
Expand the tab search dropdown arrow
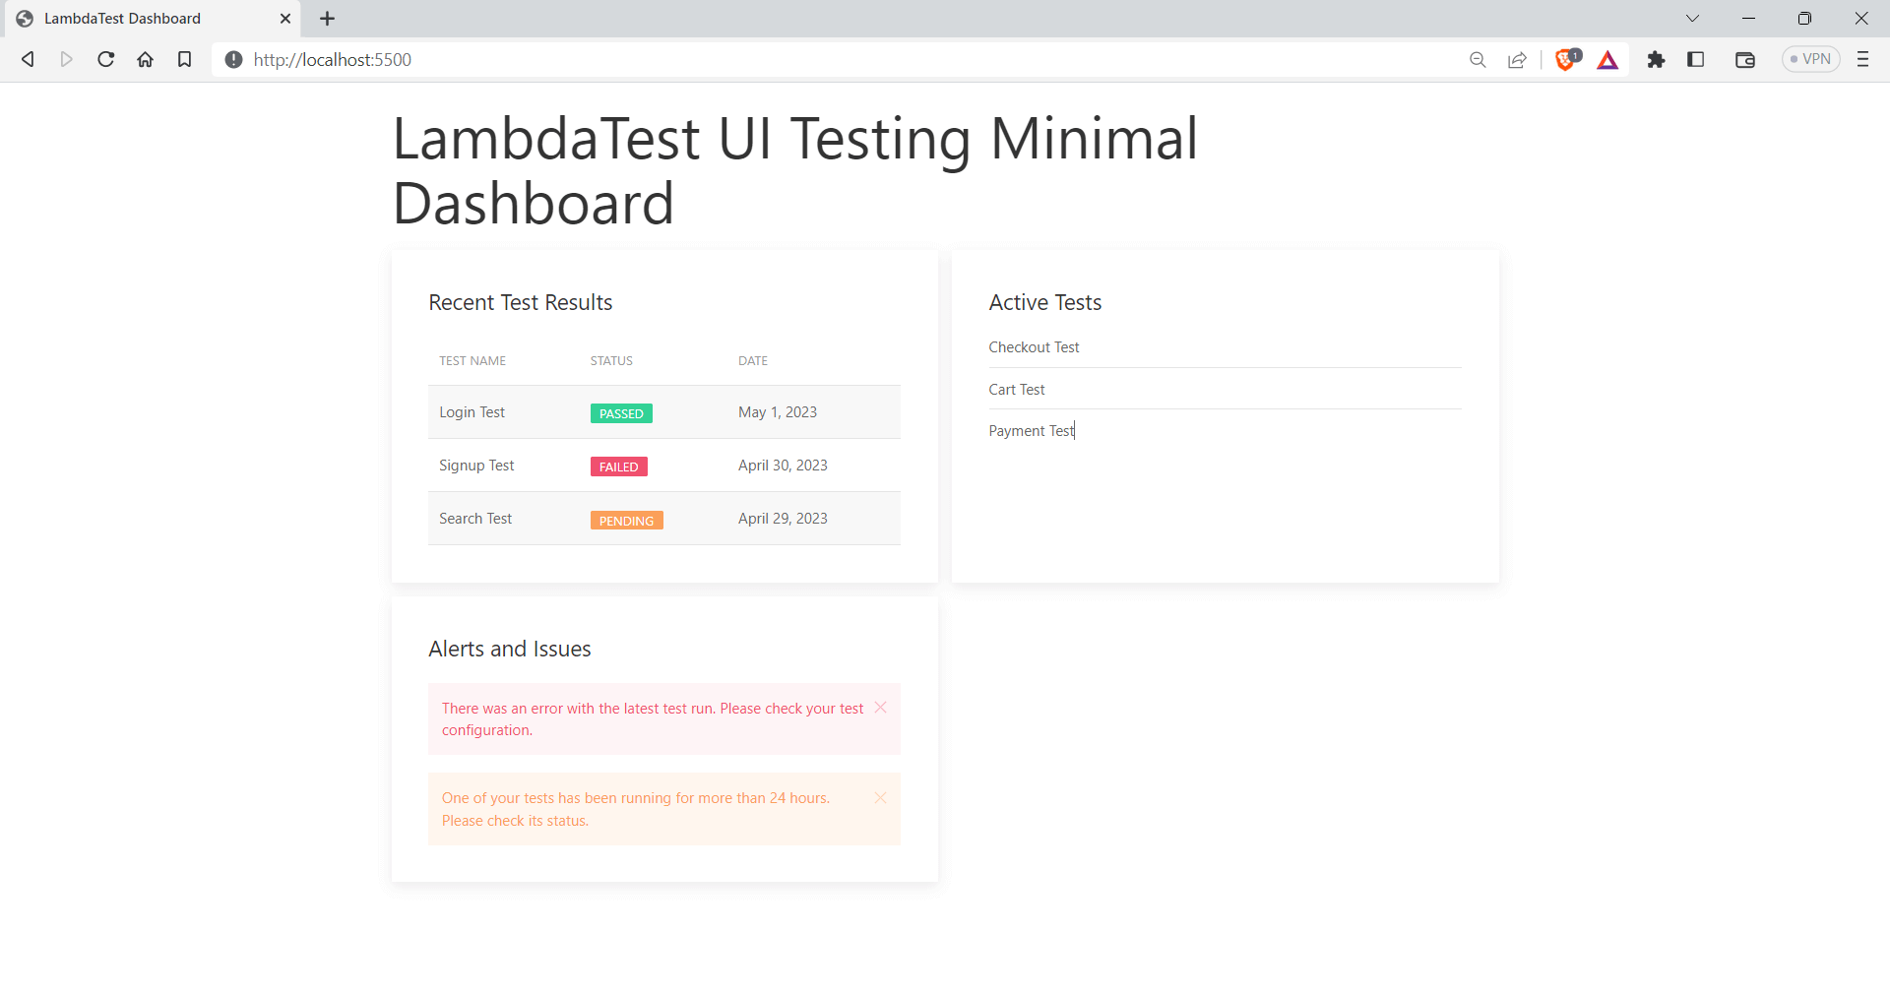click(x=1692, y=19)
